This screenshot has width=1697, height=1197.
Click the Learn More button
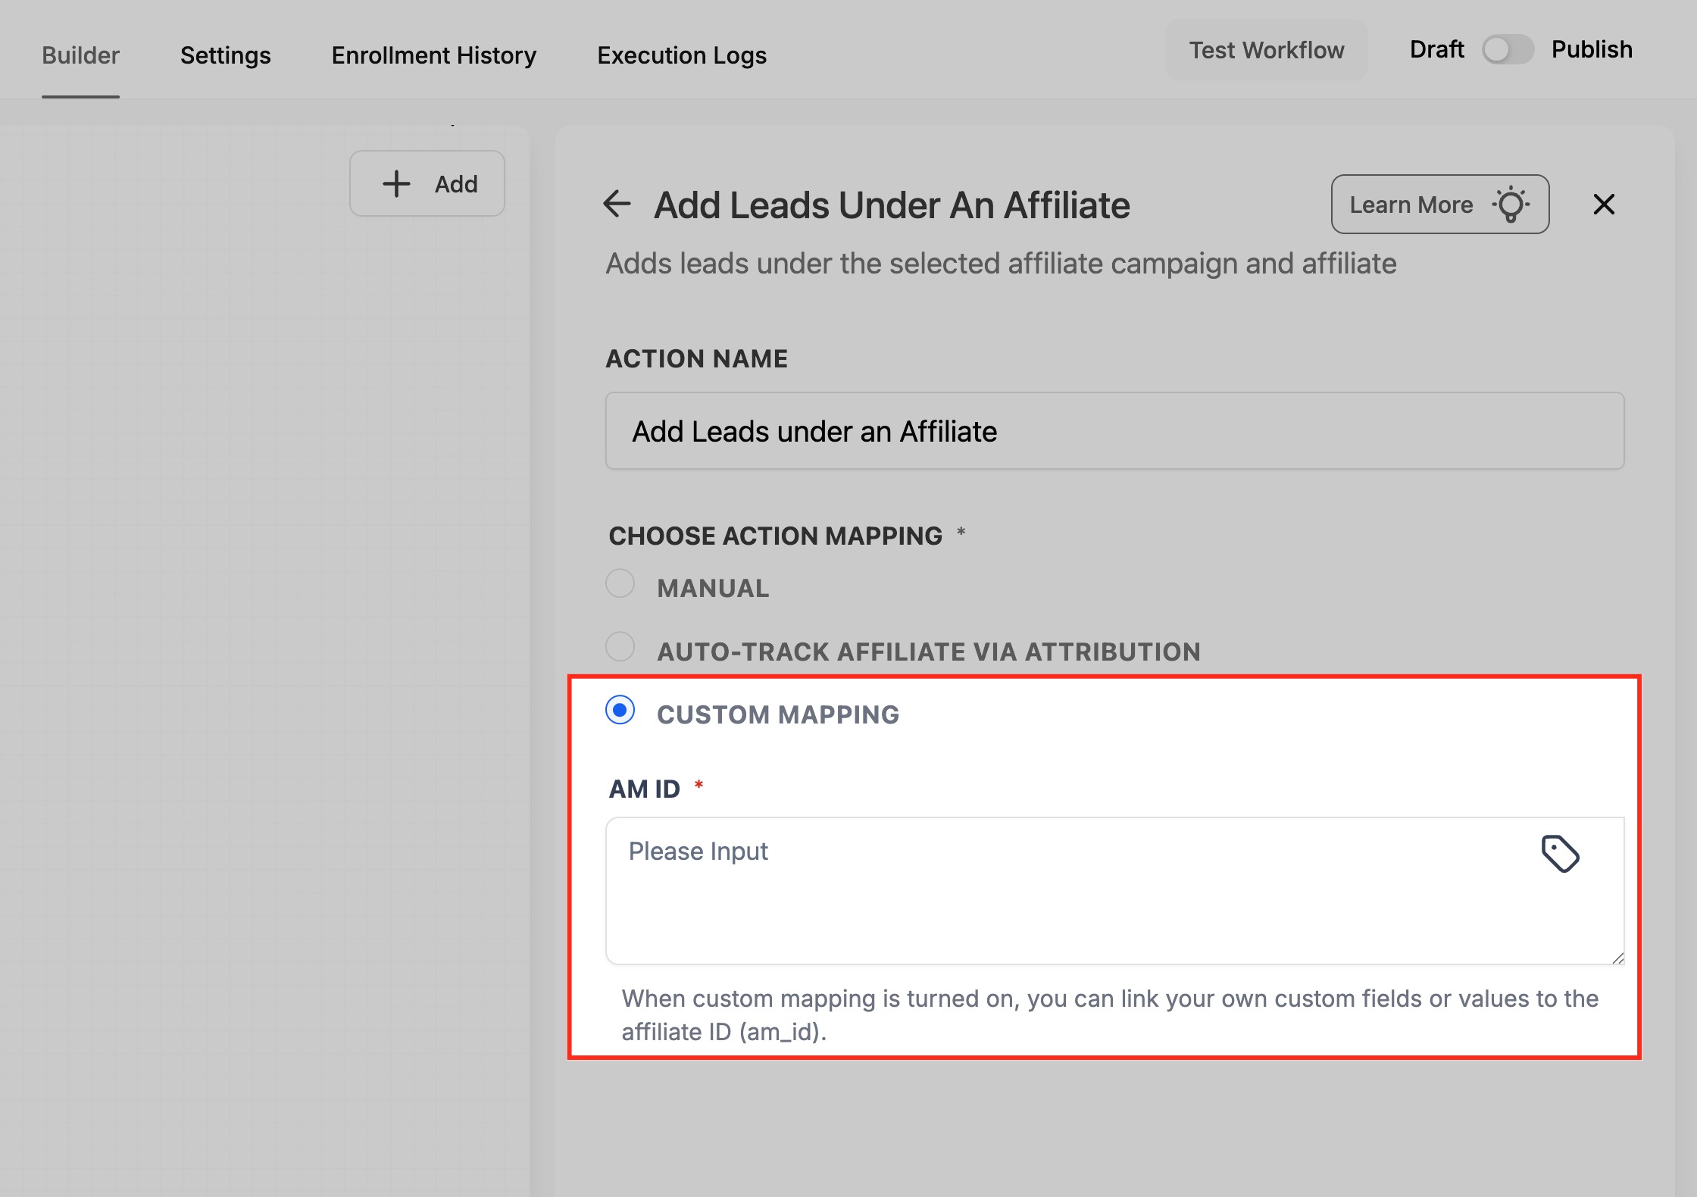click(x=1411, y=205)
